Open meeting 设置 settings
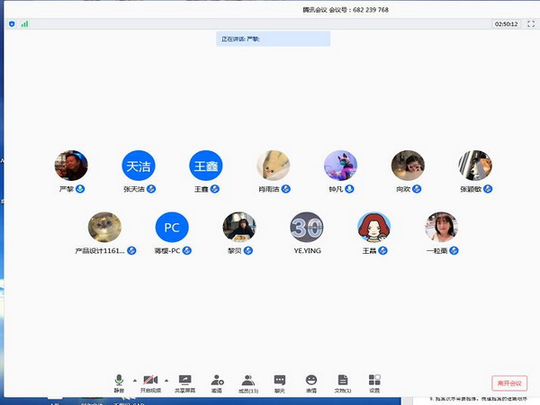This screenshot has height=405, width=540. click(374, 382)
